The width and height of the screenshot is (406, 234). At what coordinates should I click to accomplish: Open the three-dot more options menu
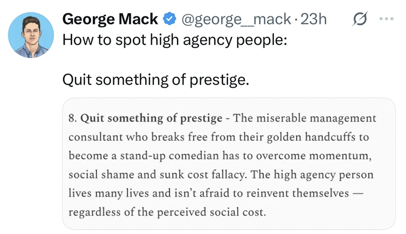(386, 19)
